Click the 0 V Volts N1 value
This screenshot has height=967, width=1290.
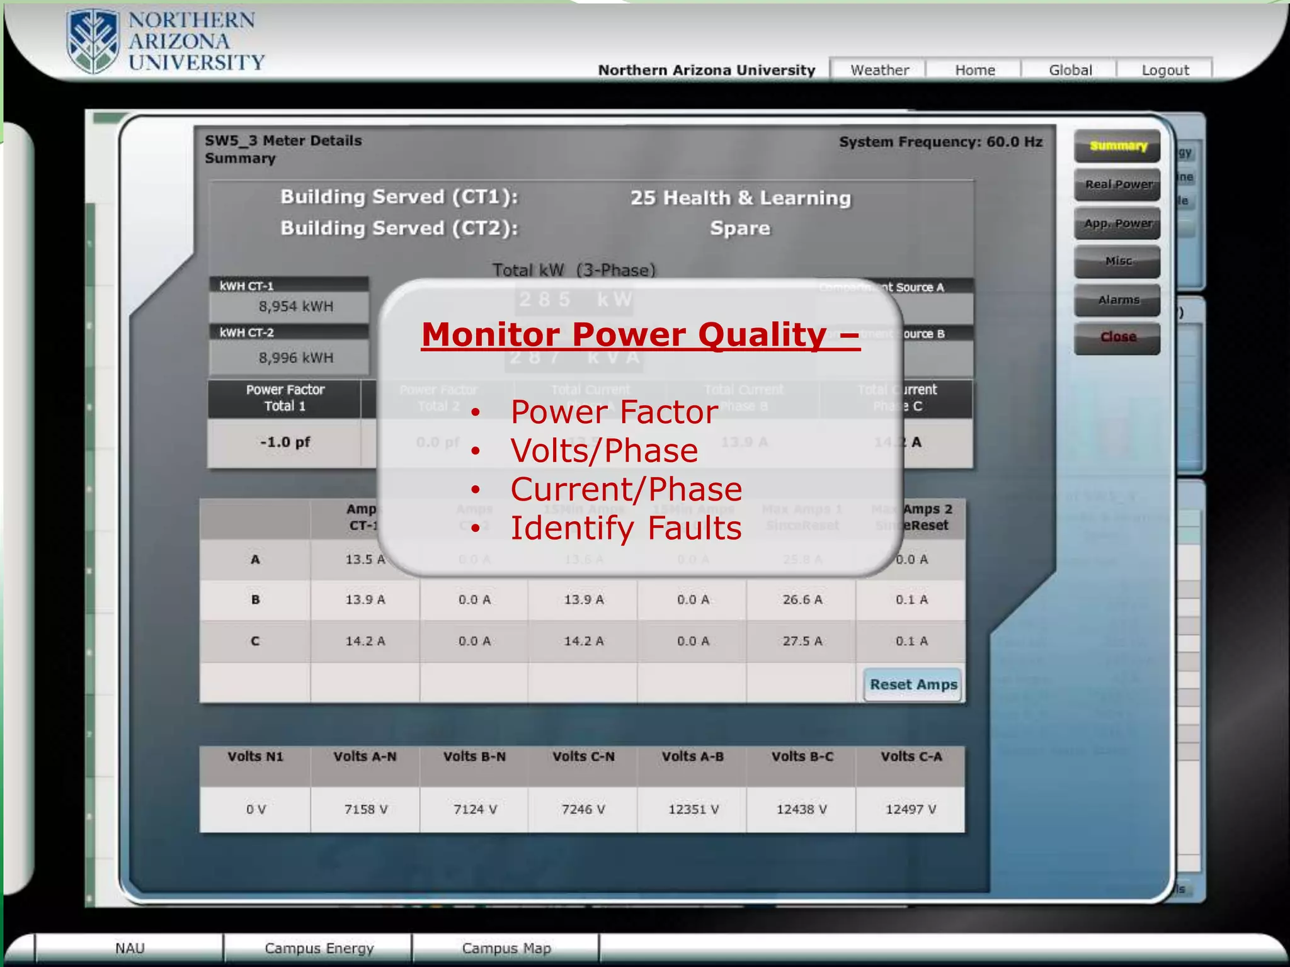(x=256, y=809)
